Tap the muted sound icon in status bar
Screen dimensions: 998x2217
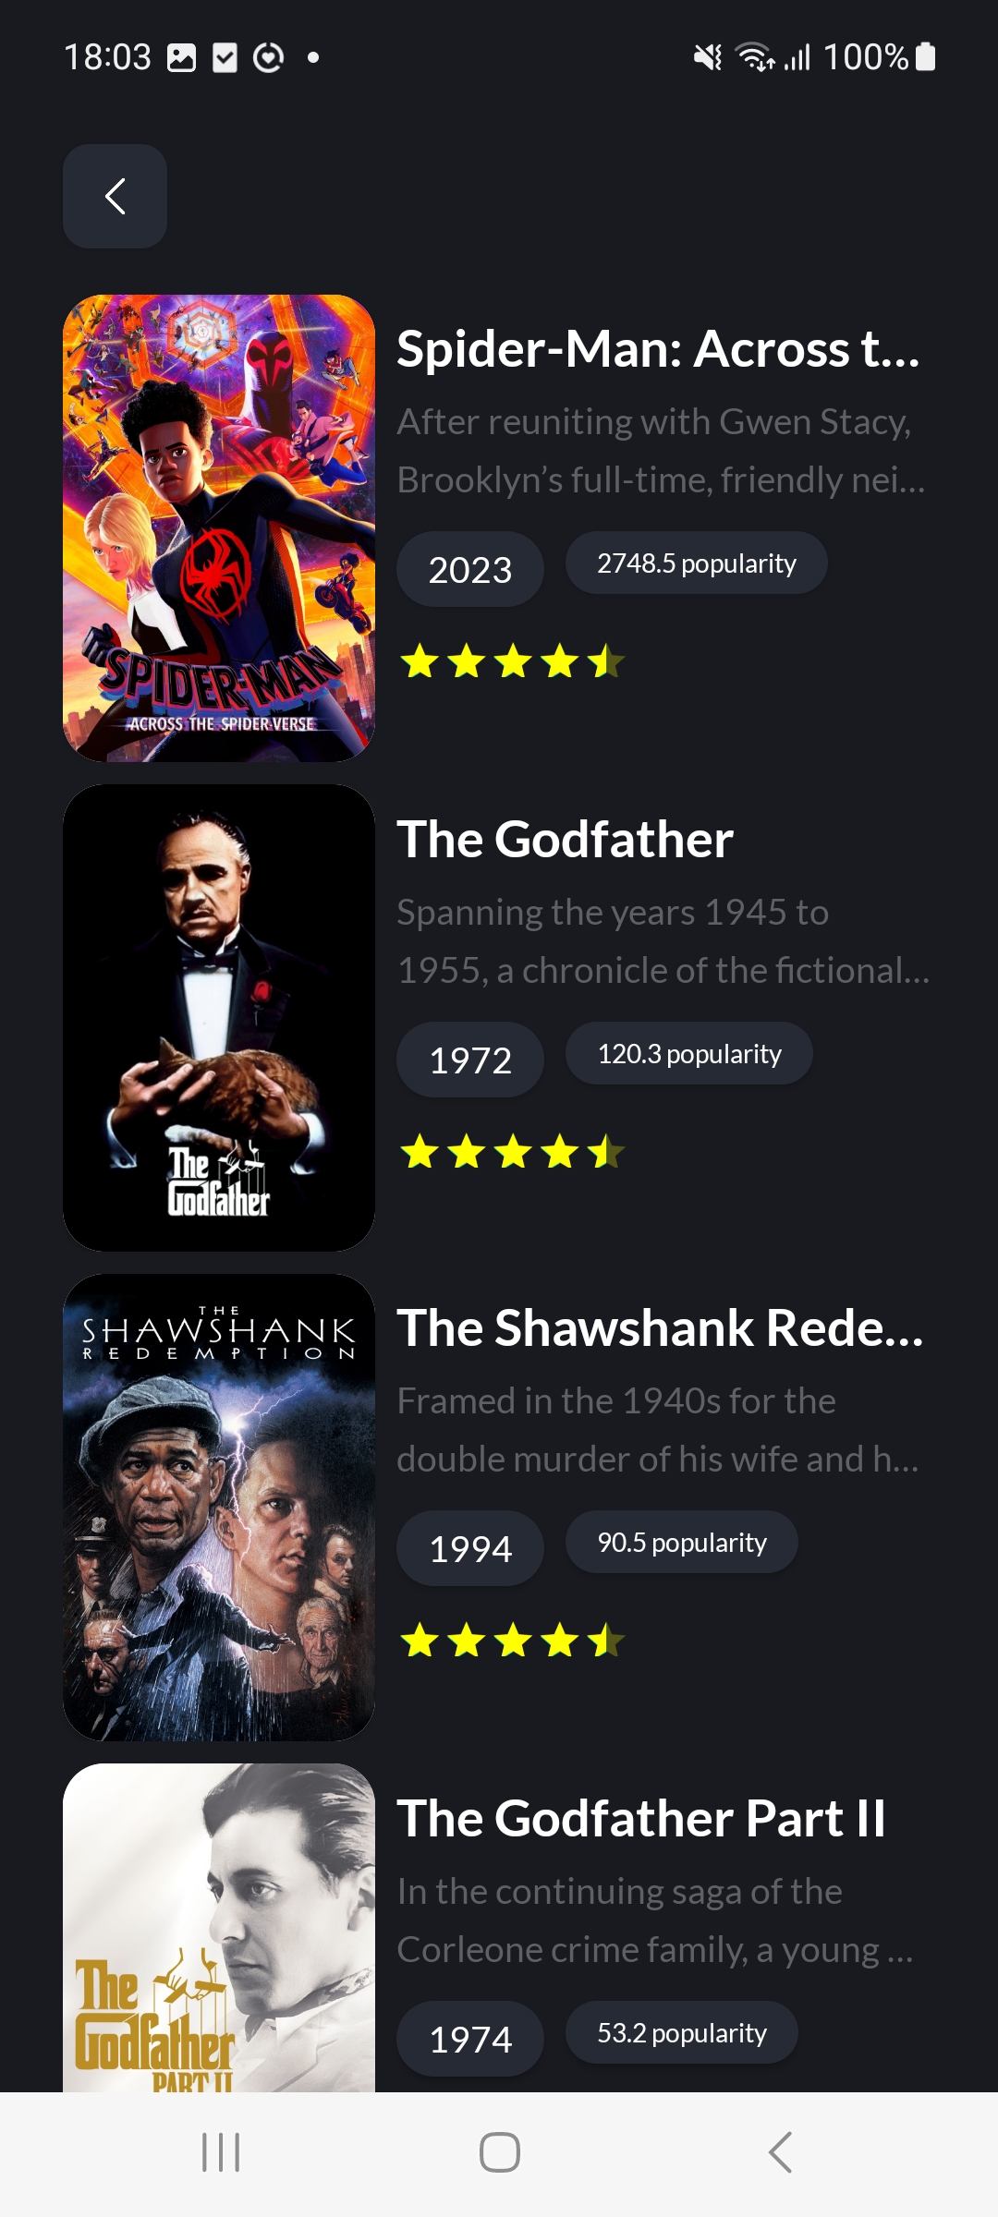tap(708, 58)
